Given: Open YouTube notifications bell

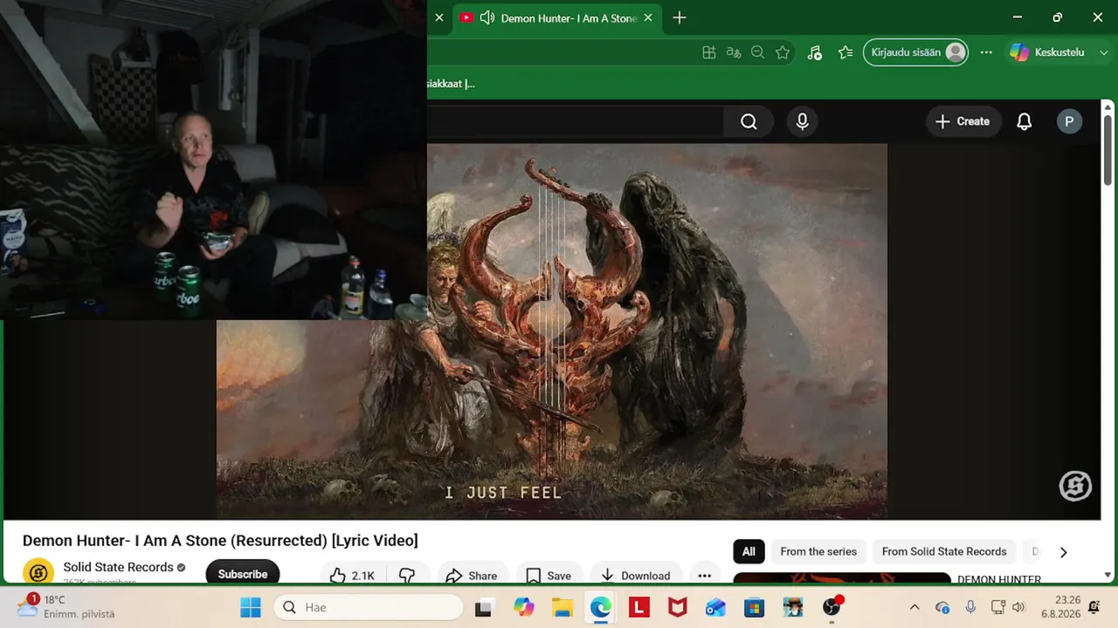Looking at the screenshot, I should click(x=1025, y=122).
